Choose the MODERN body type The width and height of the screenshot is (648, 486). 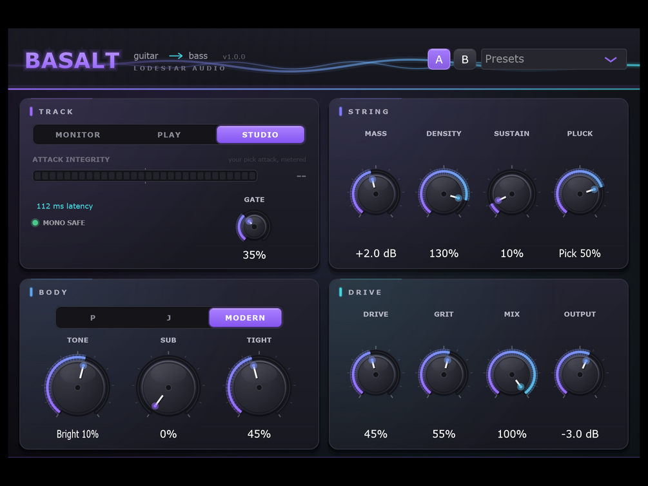[245, 318]
